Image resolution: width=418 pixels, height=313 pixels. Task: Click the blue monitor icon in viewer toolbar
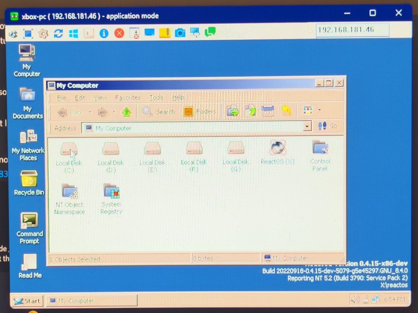tap(149, 33)
